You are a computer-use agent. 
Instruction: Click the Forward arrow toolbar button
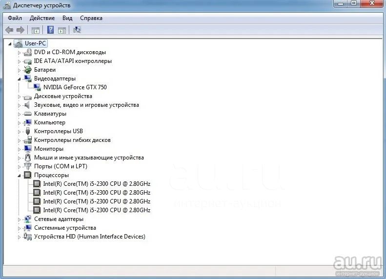20,30
